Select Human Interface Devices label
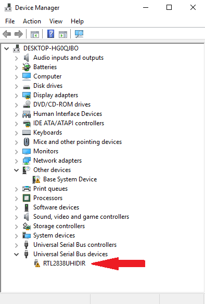205x304 pixels. click(x=68, y=114)
